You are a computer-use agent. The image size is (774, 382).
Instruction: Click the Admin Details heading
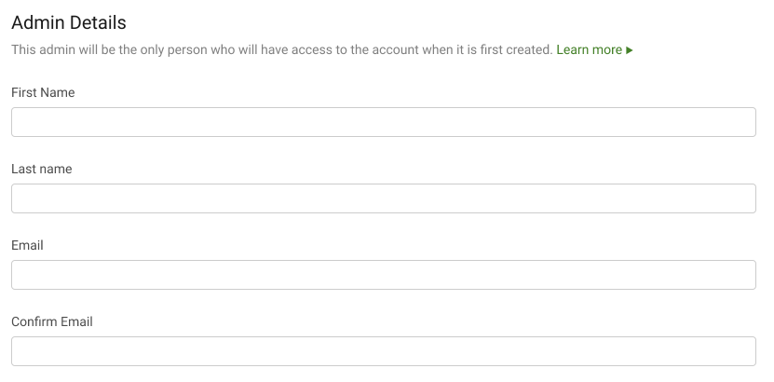(69, 22)
